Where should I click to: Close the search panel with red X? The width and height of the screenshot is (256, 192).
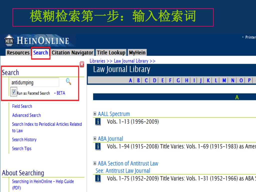82,64
